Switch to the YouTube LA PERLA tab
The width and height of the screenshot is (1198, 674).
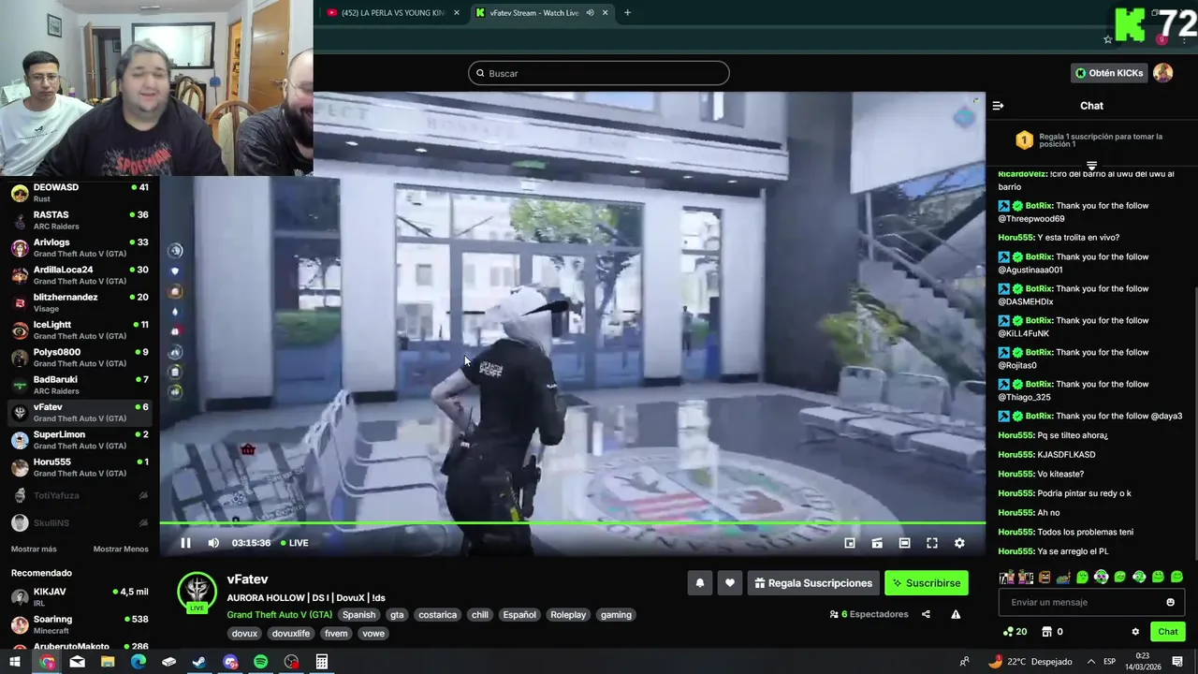pyautogui.click(x=393, y=13)
